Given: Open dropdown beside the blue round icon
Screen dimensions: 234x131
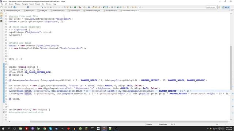Looking at the screenshot, I should (17, 7).
